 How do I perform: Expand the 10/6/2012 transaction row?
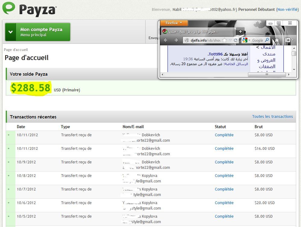(x=9, y=203)
